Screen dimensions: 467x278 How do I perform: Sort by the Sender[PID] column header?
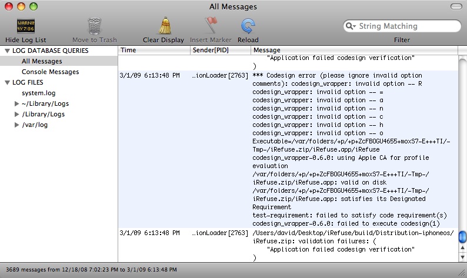pyautogui.click(x=221, y=50)
